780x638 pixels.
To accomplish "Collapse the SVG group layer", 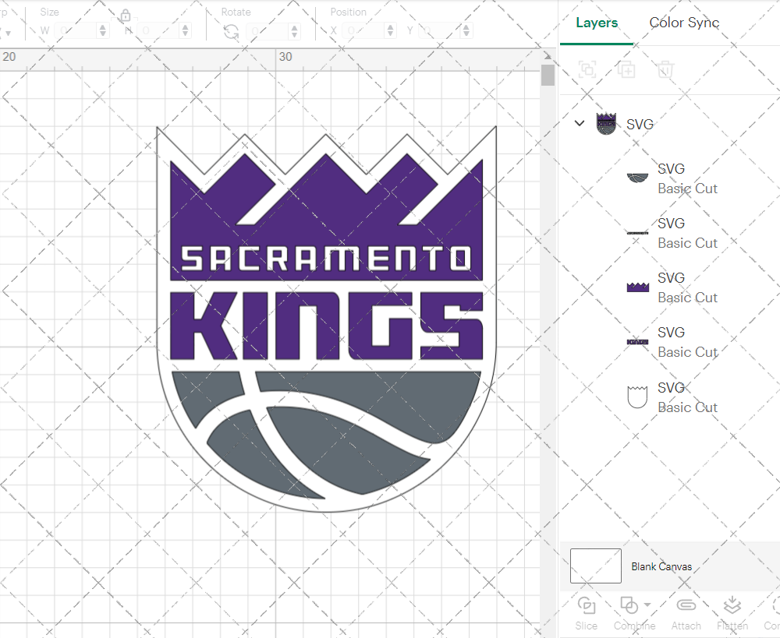I will point(580,123).
